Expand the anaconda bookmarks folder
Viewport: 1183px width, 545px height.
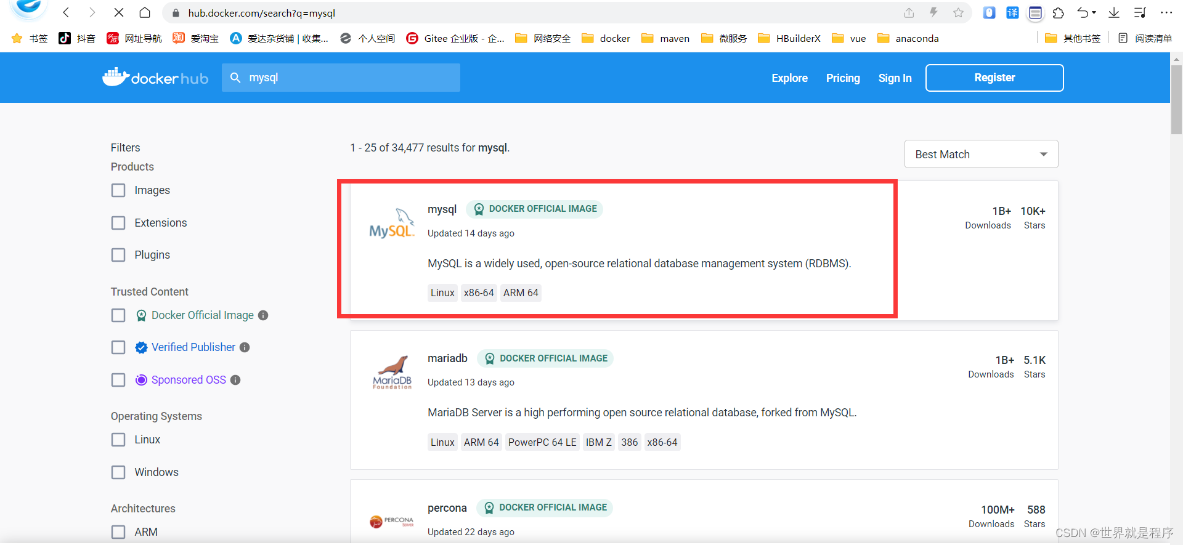click(908, 38)
